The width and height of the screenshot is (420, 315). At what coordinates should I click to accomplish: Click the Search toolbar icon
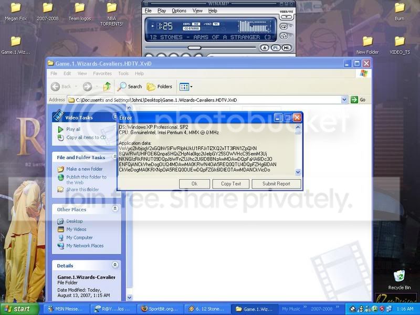click(130, 87)
